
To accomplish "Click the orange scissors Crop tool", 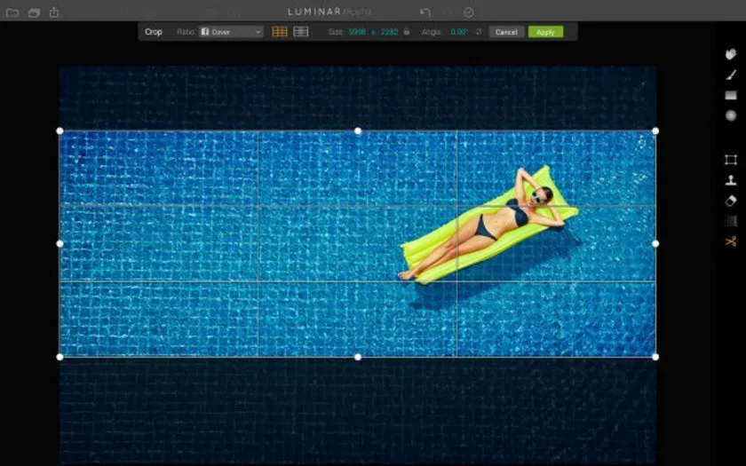I will pyautogui.click(x=730, y=241).
